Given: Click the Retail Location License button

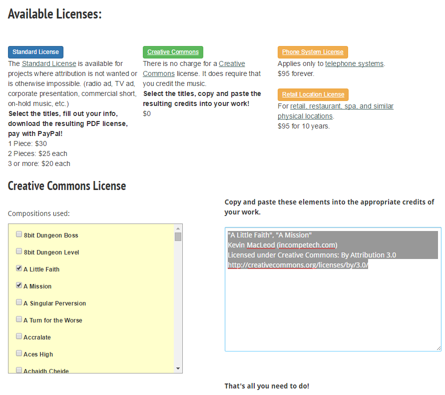Looking at the screenshot, I should (313, 94).
